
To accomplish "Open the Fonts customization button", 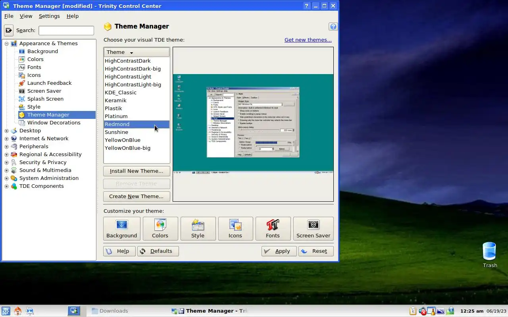I will click(x=273, y=229).
